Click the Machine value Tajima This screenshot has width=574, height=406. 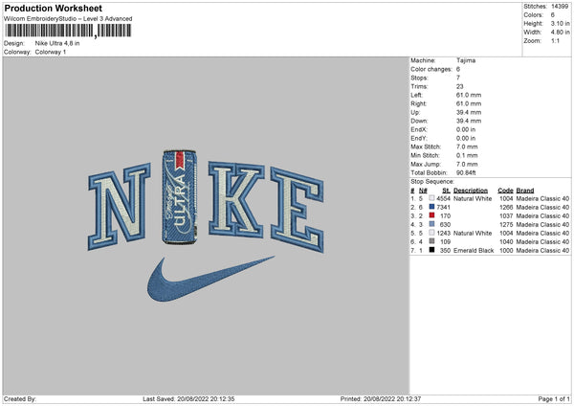point(466,60)
